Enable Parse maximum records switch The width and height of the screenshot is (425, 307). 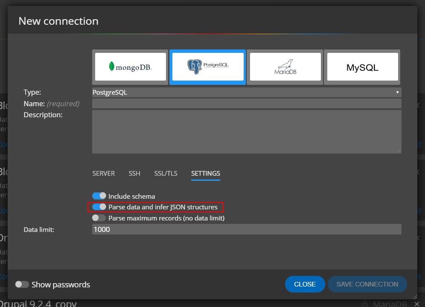point(99,218)
